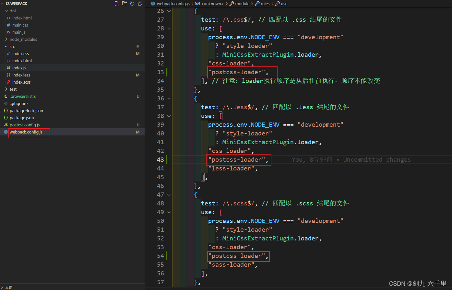Expand the test folder
Image resolution: width=452 pixels, height=290 pixels.
(6, 89)
